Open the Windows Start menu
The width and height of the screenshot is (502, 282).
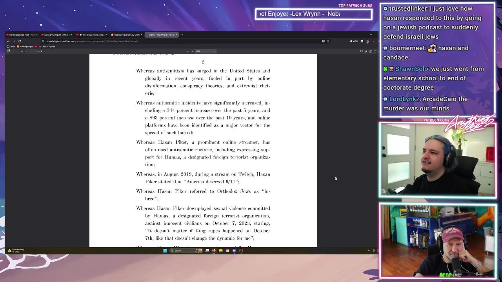(165, 251)
